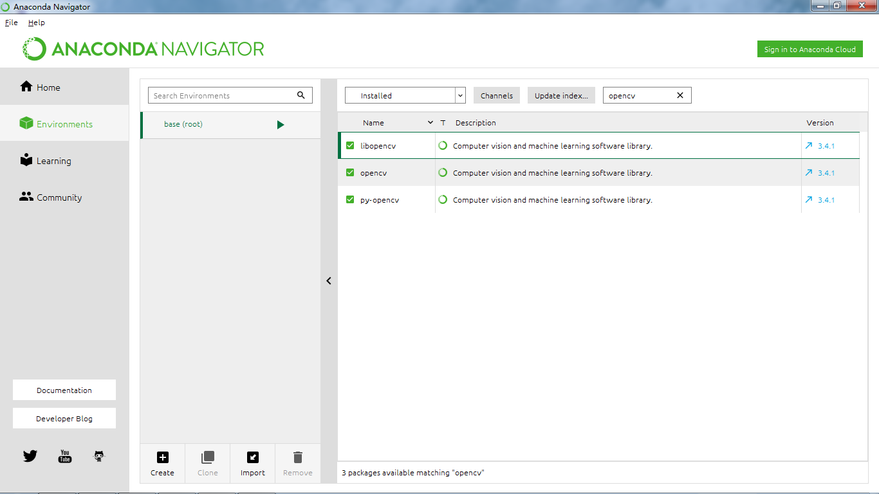Viewport: 879px width, 494px height.
Task: Open the Documentation page
Action: click(64, 389)
